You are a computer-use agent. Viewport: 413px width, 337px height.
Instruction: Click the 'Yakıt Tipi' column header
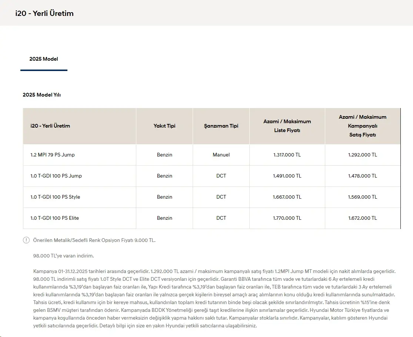(164, 126)
